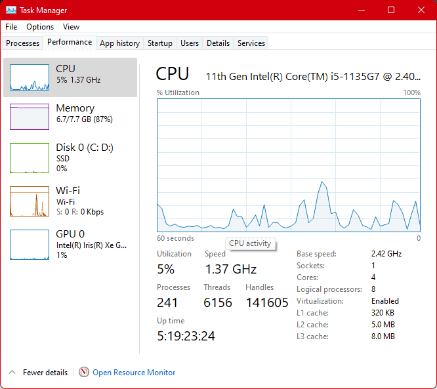
Task: Click the Cores value 4
Action: 373,277
